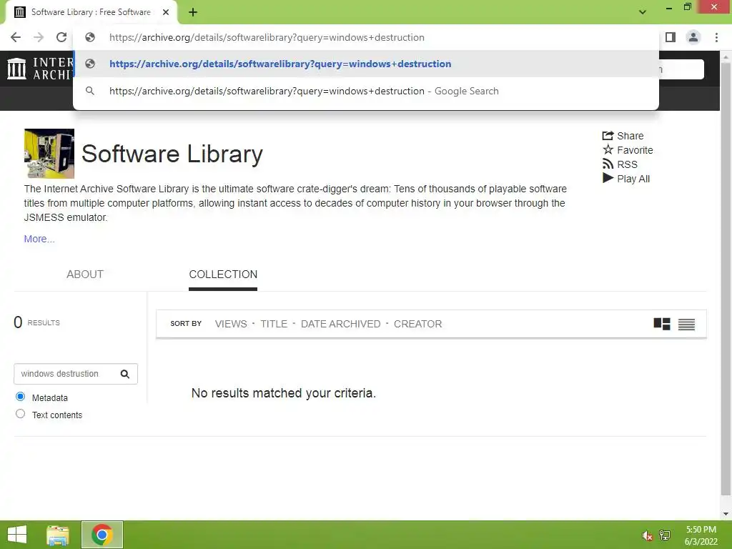Click the Software Library collection thumbnail
The width and height of the screenshot is (732, 549).
(x=49, y=154)
